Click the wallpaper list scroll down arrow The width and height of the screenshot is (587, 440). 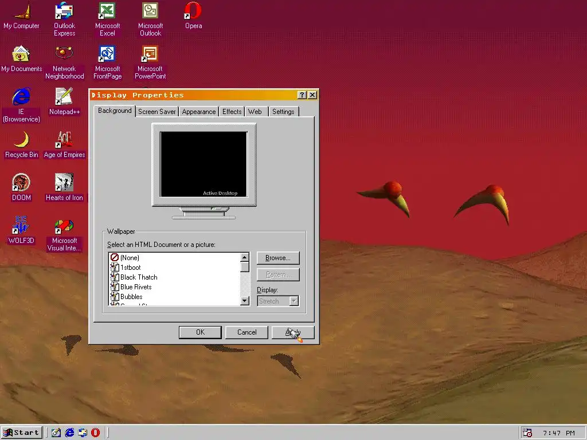pos(245,300)
